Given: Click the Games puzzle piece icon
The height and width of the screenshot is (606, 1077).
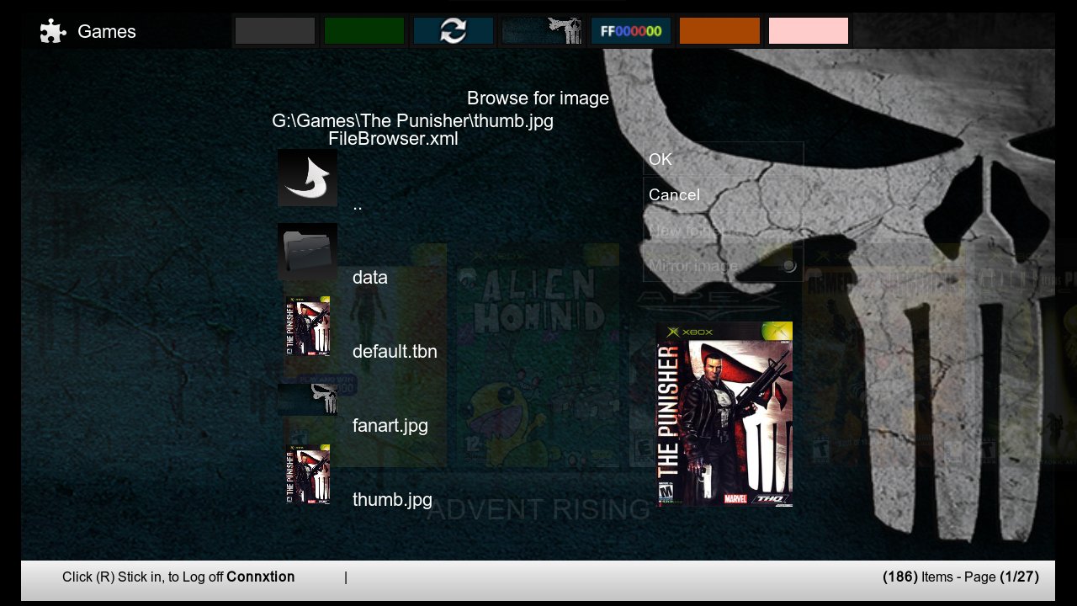Looking at the screenshot, I should tap(53, 32).
